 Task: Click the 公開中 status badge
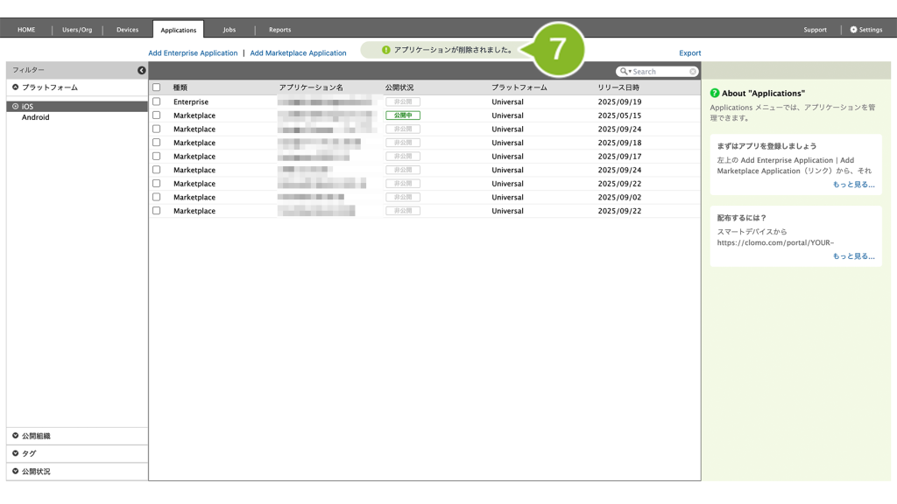(402, 115)
